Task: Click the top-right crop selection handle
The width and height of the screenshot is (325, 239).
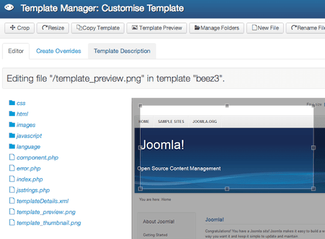Action: coord(313,106)
